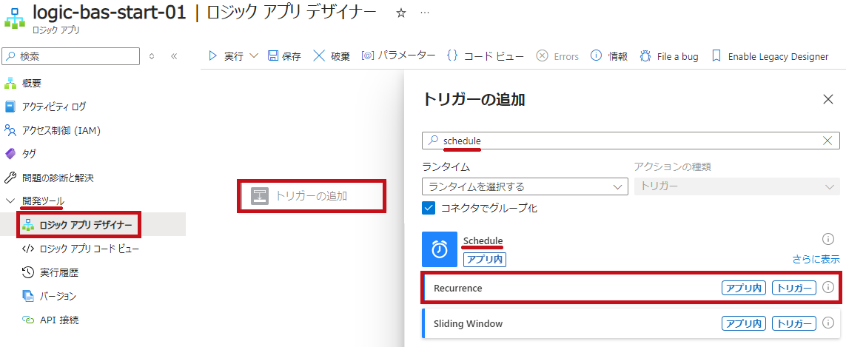Viewport: 846px width, 347px height.
Task: Click the Errors toolbar item
Action: coord(557,56)
